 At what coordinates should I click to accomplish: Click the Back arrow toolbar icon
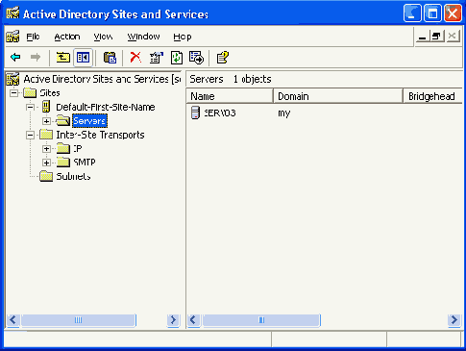[x=15, y=58]
